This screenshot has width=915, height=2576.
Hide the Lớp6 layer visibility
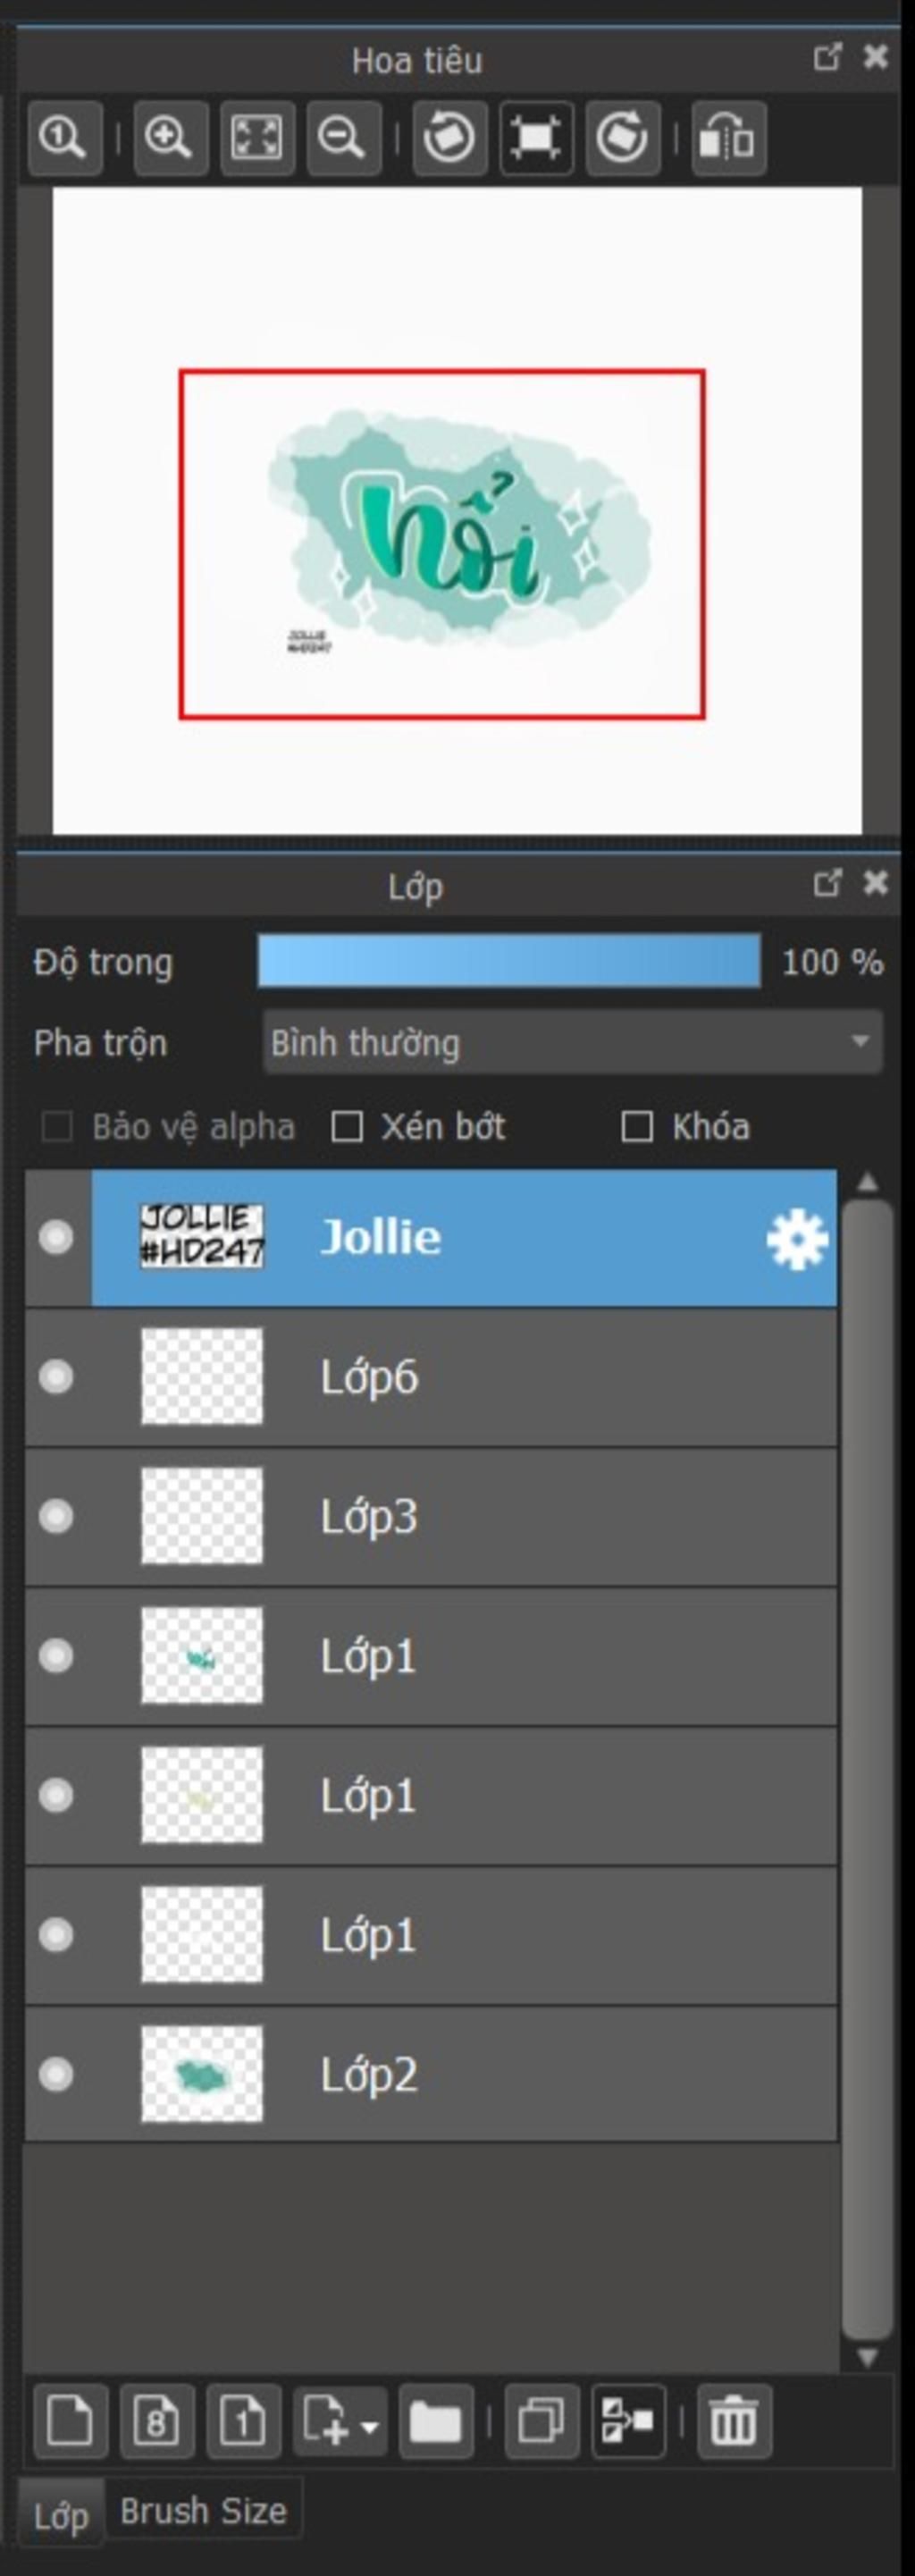[x=56, y=1377]
